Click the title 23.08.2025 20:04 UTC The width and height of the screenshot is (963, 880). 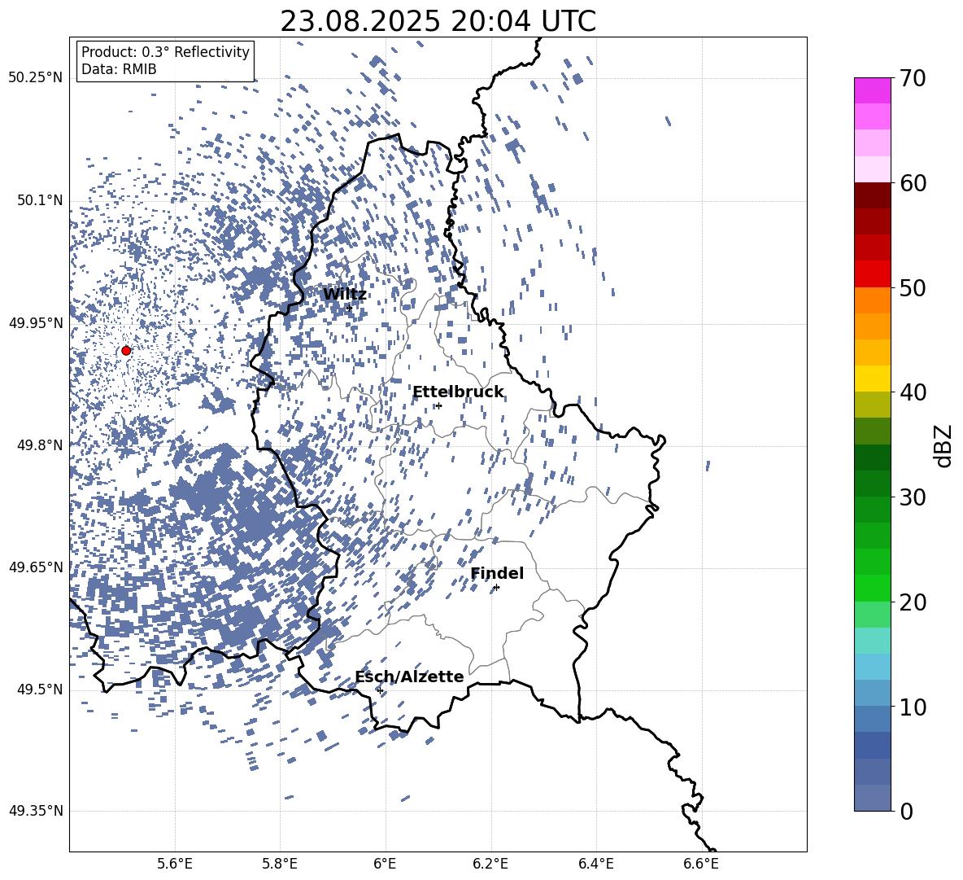(438, 21)
